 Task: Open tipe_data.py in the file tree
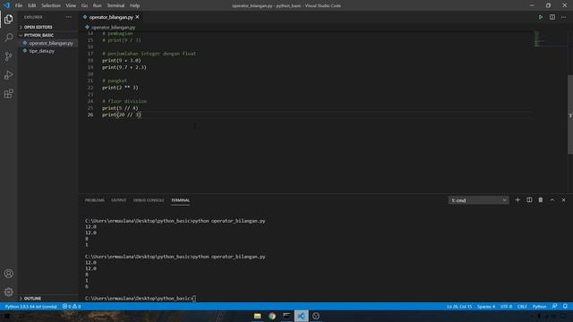click(42, 51)
